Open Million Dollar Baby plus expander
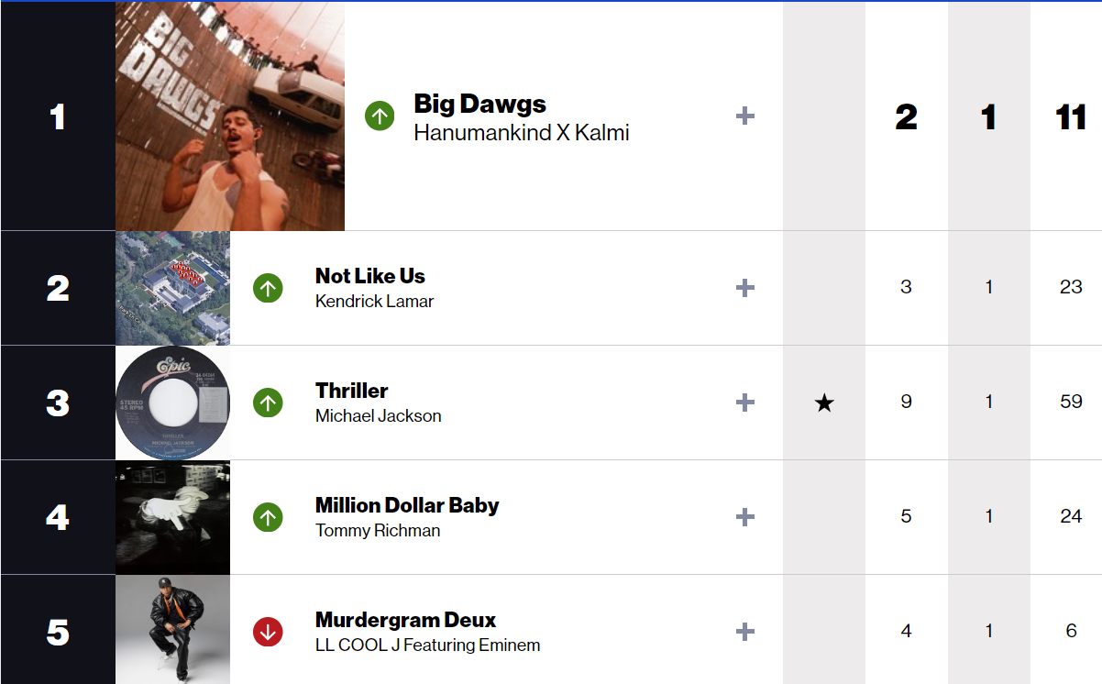1102x684 pixels. [745, 517]
